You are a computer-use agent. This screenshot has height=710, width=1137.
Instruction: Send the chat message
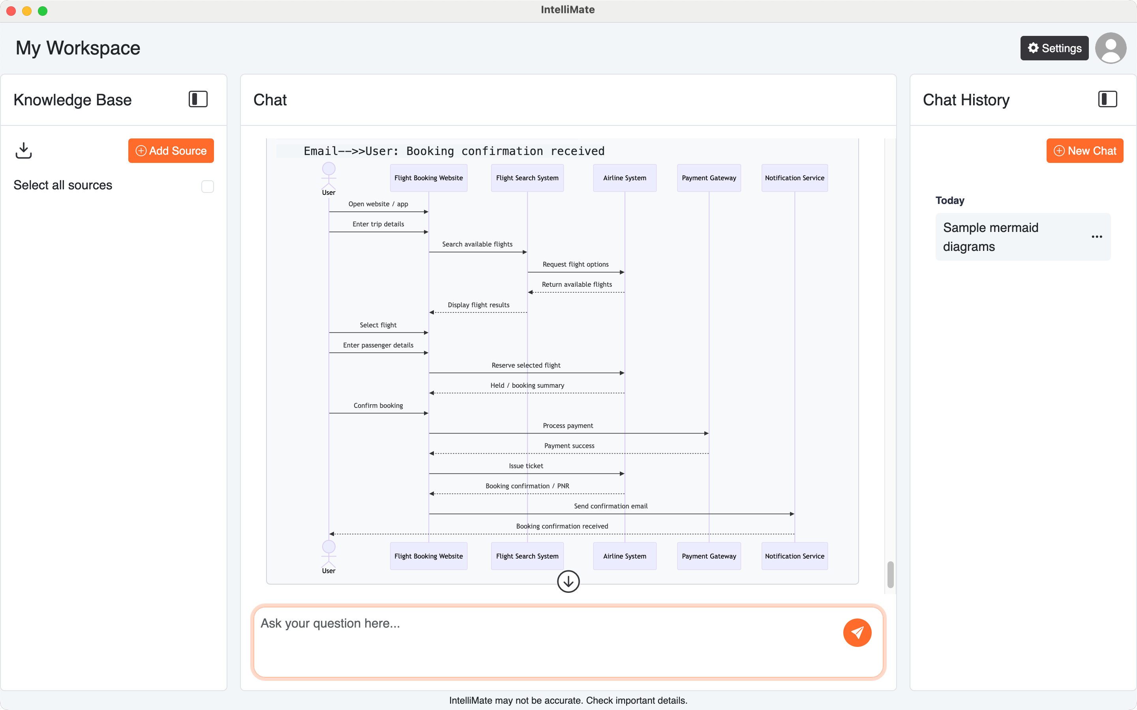click(857, 633)
